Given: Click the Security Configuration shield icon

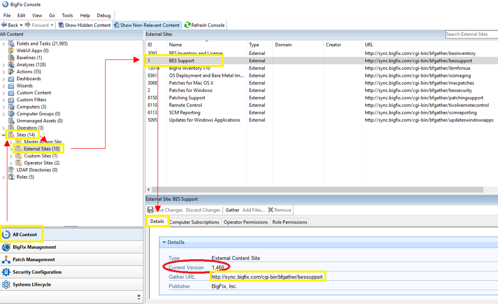Looking at the screenshot, I should click(6, 272).
